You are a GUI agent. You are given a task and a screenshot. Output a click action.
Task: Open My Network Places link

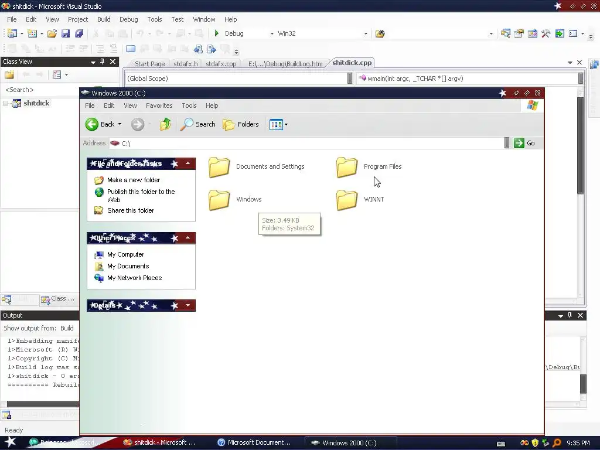point(134,278)
